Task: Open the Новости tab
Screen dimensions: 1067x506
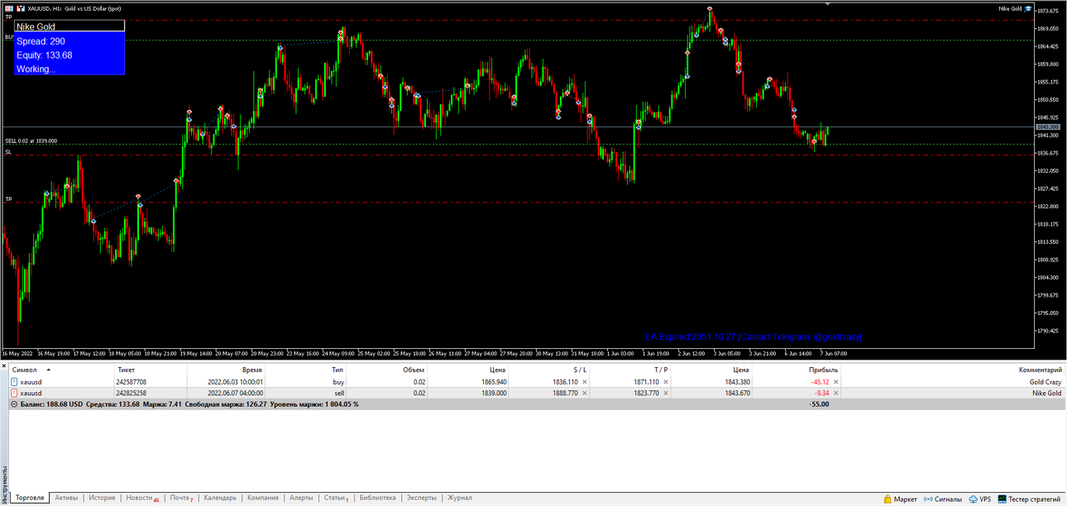Action: click(141, 499)
